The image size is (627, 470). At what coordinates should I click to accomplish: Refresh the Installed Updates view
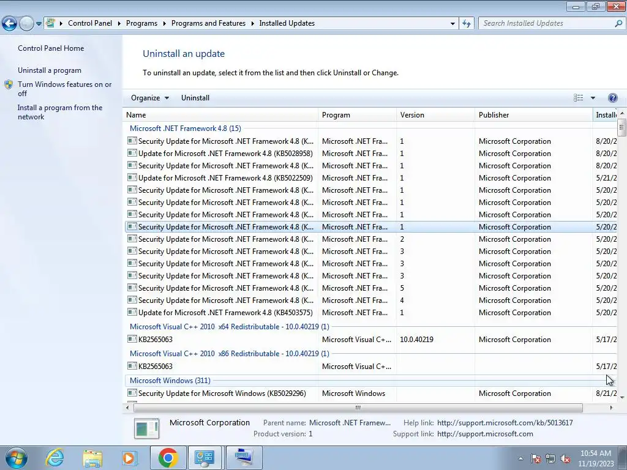tap(466, 24)
